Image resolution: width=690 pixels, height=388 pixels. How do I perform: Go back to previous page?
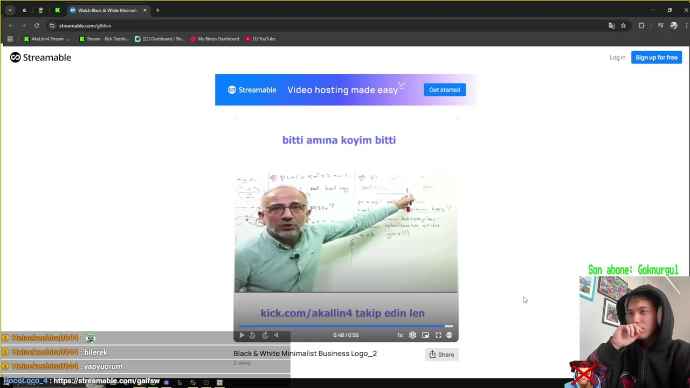(x=11, y=25)
